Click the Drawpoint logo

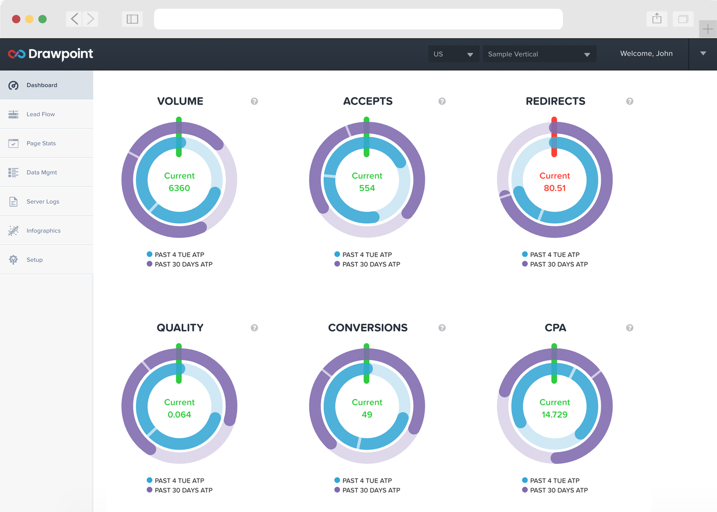point(50,54)
